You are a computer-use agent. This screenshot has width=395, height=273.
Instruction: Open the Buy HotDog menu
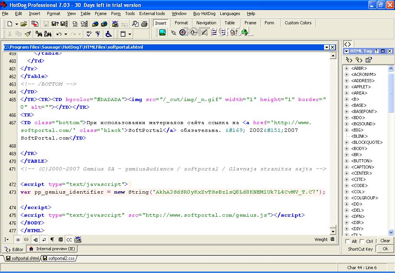[x=204, y=13]
